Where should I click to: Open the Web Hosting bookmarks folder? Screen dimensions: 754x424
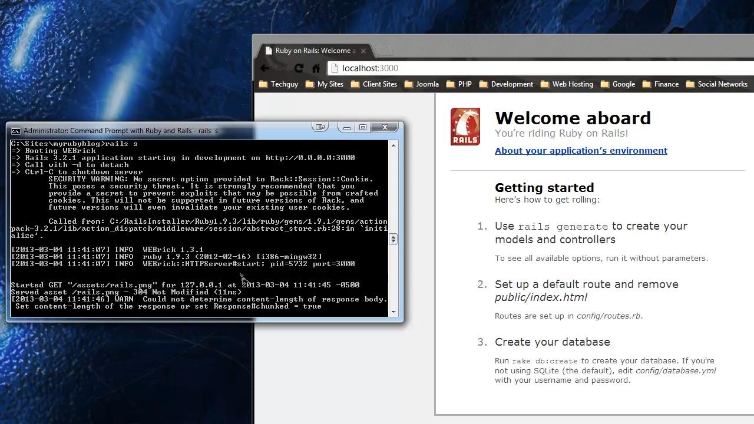[x=567, y=84]
